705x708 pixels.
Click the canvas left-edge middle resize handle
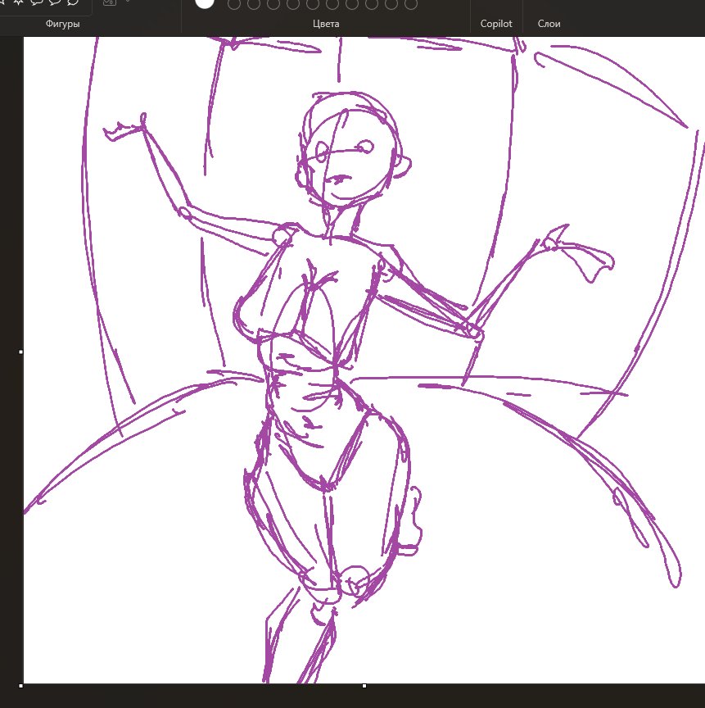click(20, 352)
